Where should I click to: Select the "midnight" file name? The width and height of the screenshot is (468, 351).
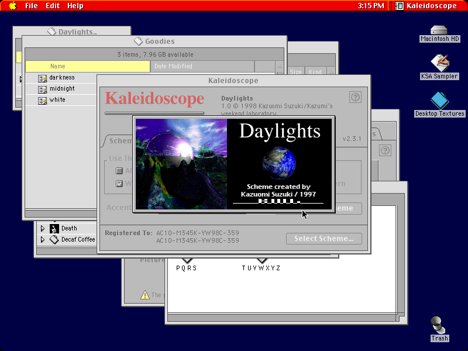62,89
